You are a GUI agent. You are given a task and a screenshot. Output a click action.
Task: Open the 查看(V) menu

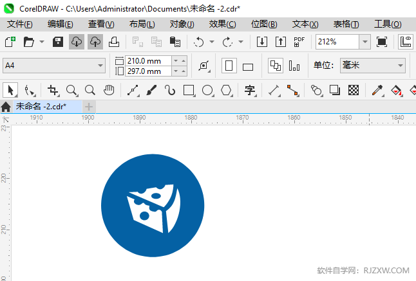[101, 24]
